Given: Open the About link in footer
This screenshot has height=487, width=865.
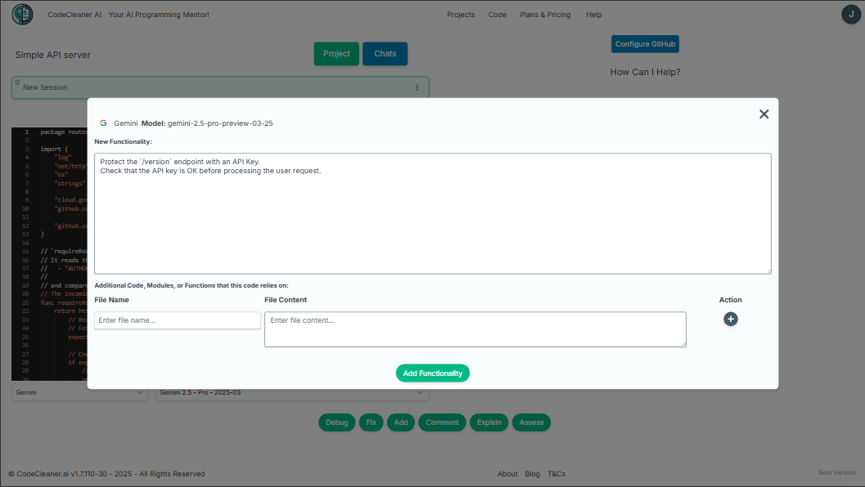Looking at the screenshot, I should point(507,474).
